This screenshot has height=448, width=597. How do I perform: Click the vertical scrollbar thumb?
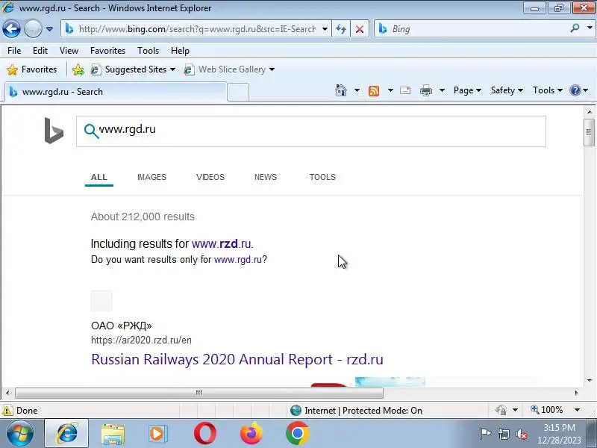[x=589, y=132]
